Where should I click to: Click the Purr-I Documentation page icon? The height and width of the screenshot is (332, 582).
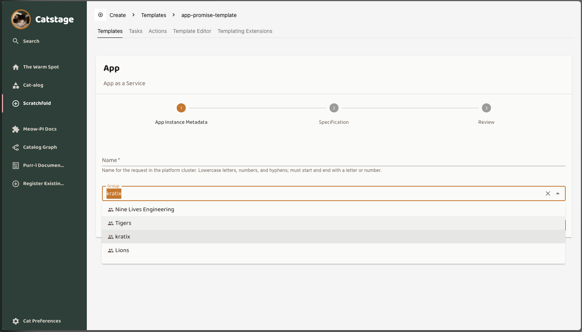pos(16,165)
